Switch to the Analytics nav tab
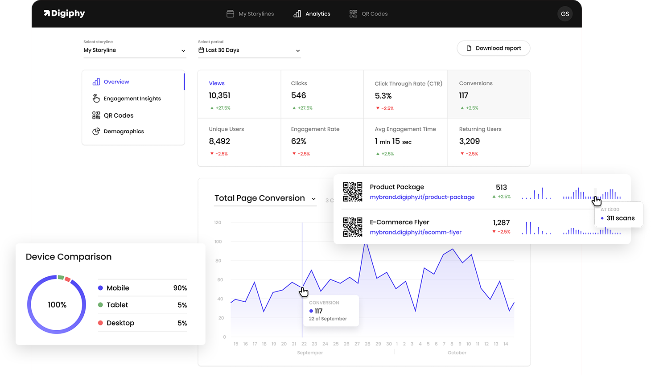651x382 pixels. pyautogui.click(x=312, y=14)
